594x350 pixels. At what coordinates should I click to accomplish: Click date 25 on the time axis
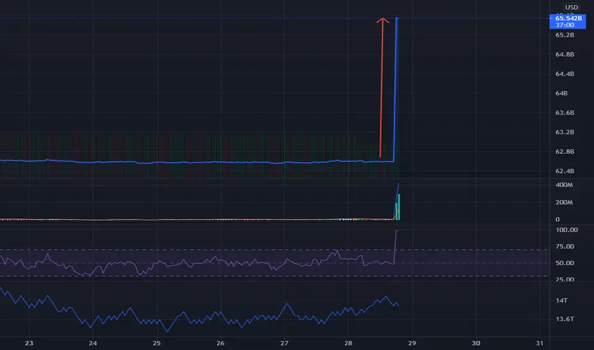(x=156, y=343)
